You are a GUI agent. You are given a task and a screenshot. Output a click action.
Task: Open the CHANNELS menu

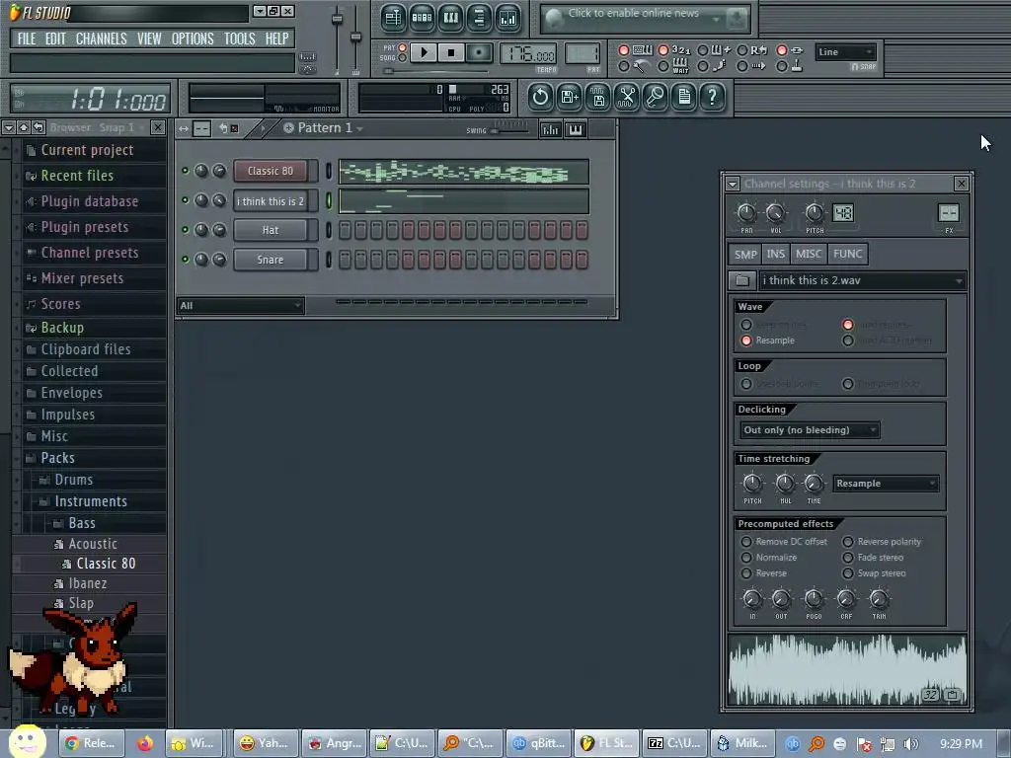tap(102, 38)
